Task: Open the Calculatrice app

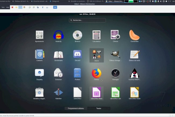Action: [96, 36]
